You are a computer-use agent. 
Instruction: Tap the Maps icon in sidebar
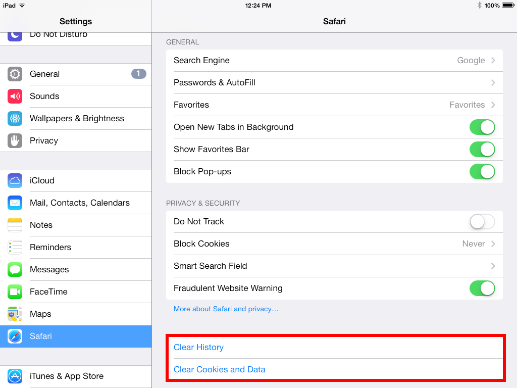(x=15, y=314)
